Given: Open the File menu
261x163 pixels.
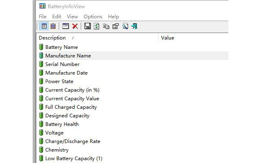Looking at the screenshot, I should pyautogui.click(x=42, y=17).
